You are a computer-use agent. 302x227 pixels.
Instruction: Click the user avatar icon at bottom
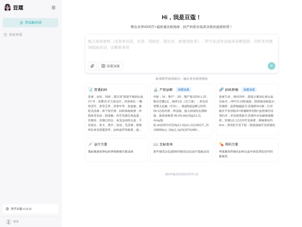tap(8, 222)
